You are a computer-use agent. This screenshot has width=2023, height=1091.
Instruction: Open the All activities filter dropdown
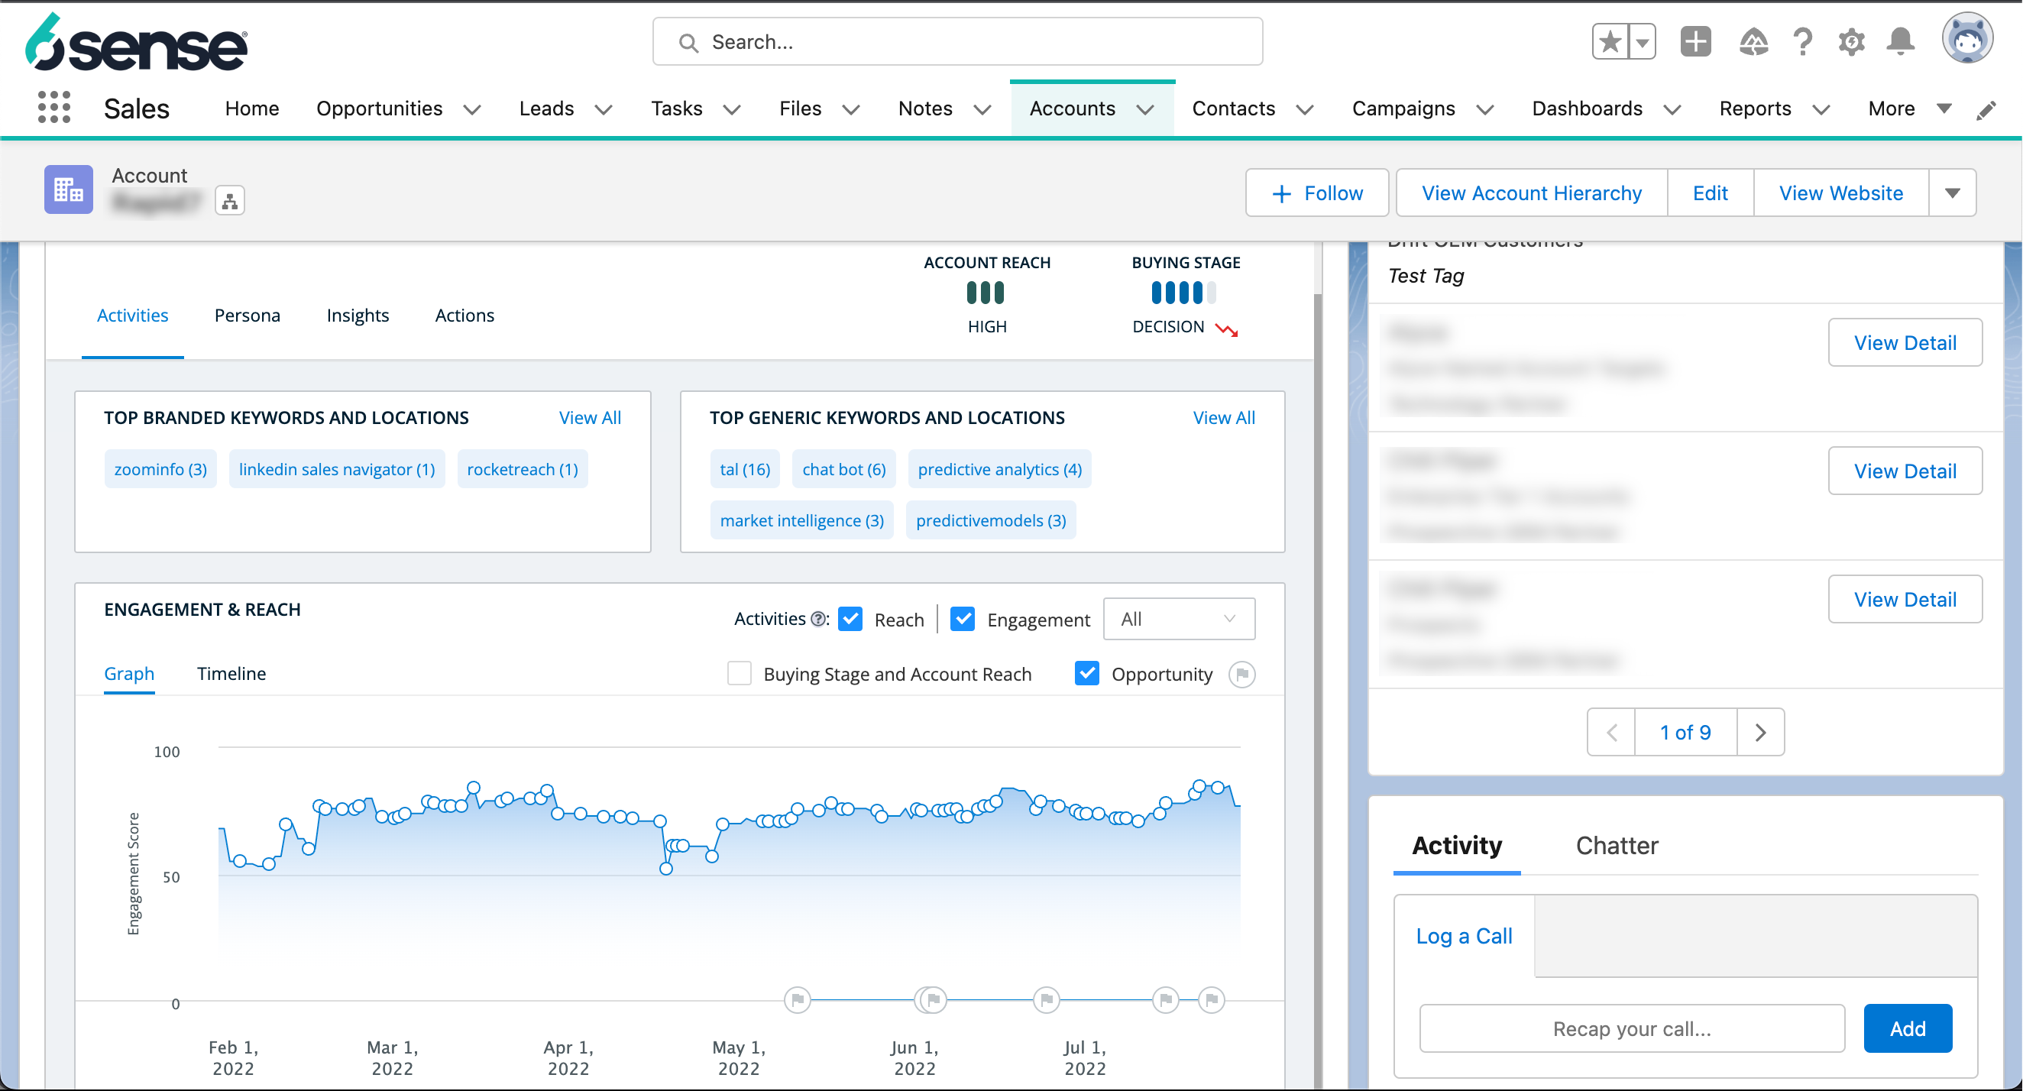1179,619
